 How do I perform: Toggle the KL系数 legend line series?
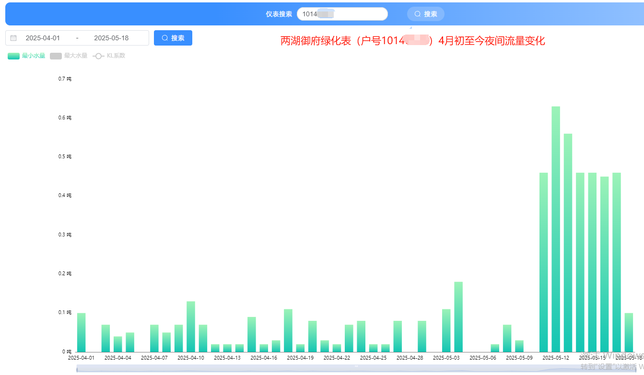coord(109,56)
